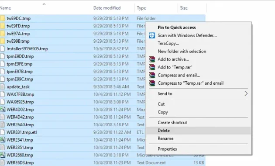Select the twE9DC.tmp folder icon
Screen dimensions: 275x166
(x=2, y=18)
